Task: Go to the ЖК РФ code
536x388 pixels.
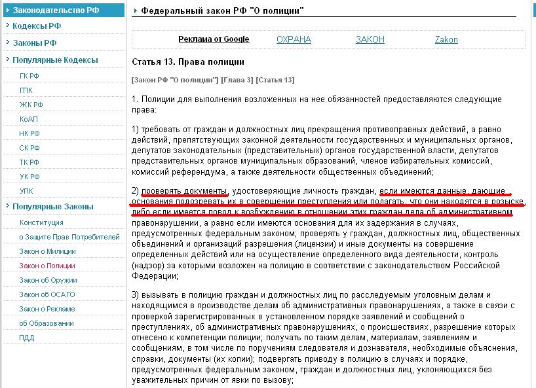Action: pos(31,105)
